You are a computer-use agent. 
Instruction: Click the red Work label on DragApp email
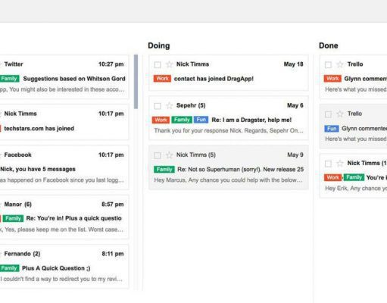point(162,79)
